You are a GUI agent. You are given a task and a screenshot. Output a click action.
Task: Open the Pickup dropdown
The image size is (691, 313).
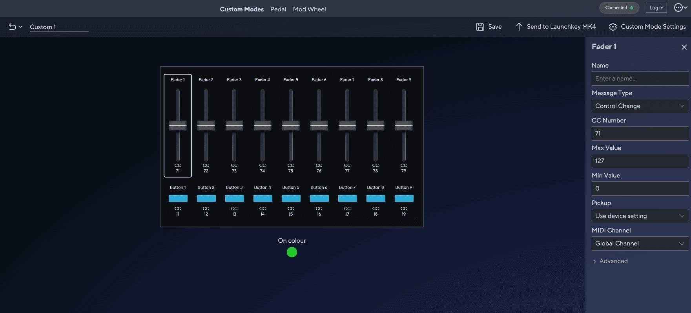640,216
